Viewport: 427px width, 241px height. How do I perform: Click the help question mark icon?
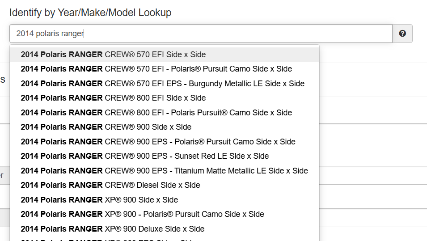[402, 34]
